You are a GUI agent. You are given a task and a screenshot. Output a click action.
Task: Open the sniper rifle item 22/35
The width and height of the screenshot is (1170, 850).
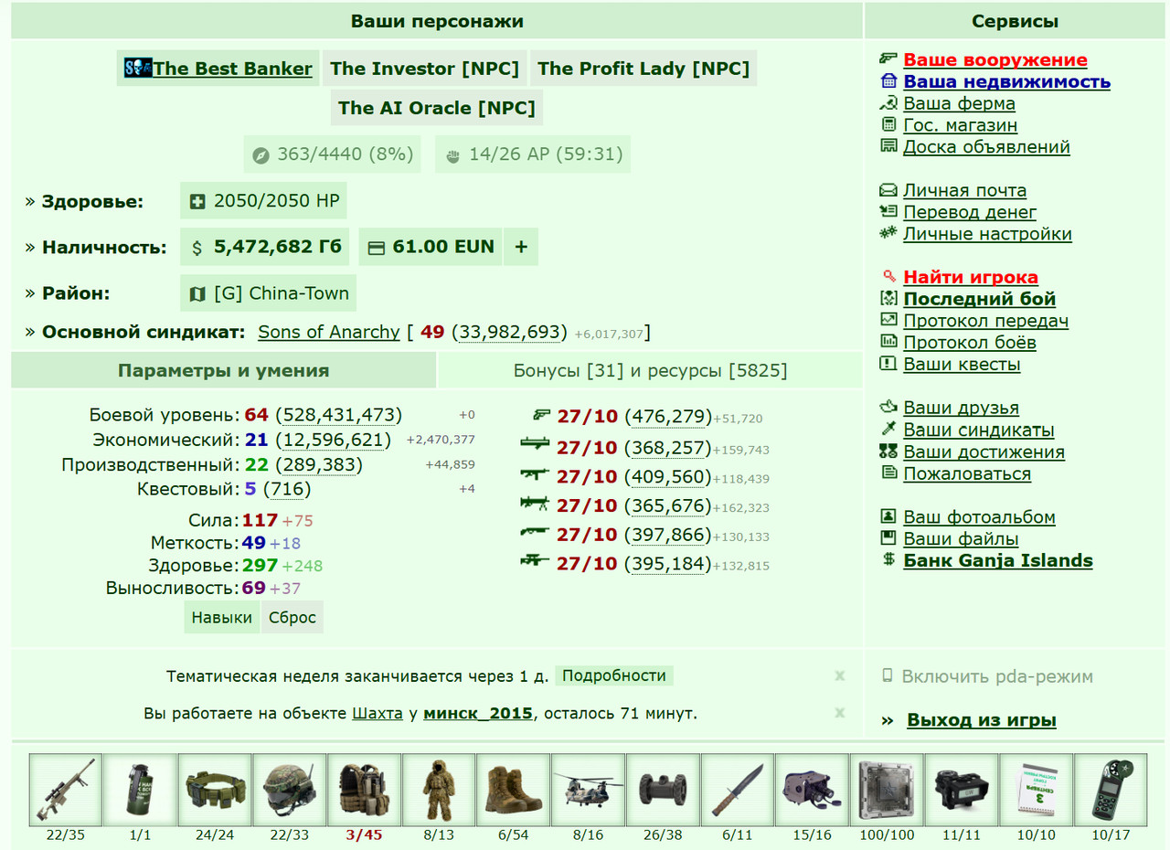[x=66, y=790]
